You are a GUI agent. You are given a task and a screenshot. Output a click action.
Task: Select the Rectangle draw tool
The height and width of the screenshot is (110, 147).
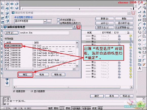tap(140, 20)
